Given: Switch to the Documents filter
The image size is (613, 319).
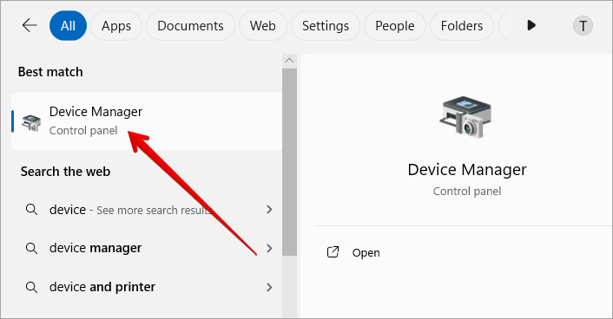Looking at the screenshot, I should (x=190, y=26).
